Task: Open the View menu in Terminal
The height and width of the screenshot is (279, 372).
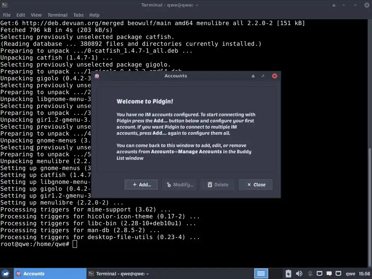Action: click(x=36, y=15)
